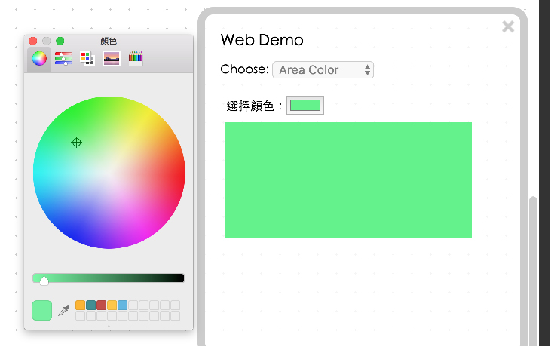Click the Web Demo vertical scrollbar
Image resolution: width=551 pixels, height=347 pixels.
pyautogui.click(x=533, y=271)
